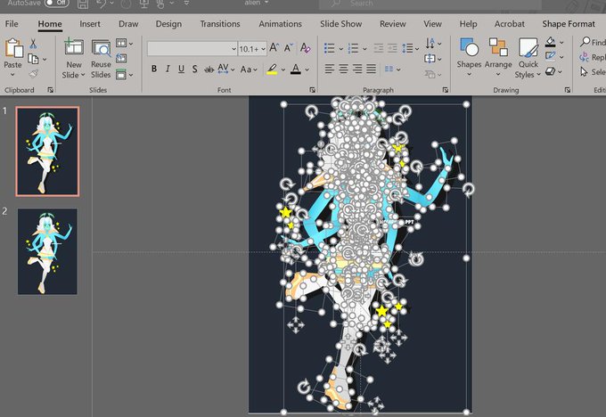Justify text alignment
Image resolution: width=606 pixels, height=417 pixels.
click(x=371, y=69)
